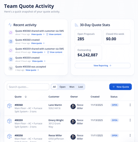Image resolution: width=138 pixels, height=142 pixels.
Task: Click created date 11/11/2025
Action: (x=97, y=135)
